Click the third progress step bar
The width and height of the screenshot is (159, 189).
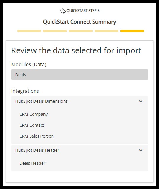81,31
